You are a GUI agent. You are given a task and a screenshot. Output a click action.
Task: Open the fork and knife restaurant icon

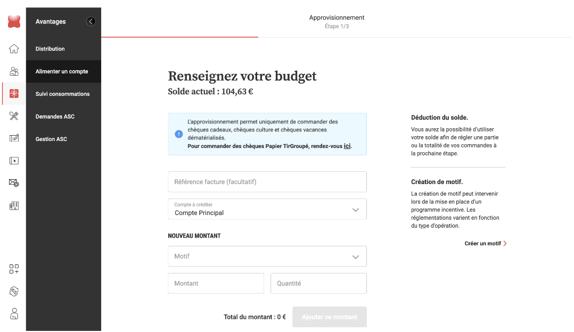pyautogui.click(x=14, y=116)
